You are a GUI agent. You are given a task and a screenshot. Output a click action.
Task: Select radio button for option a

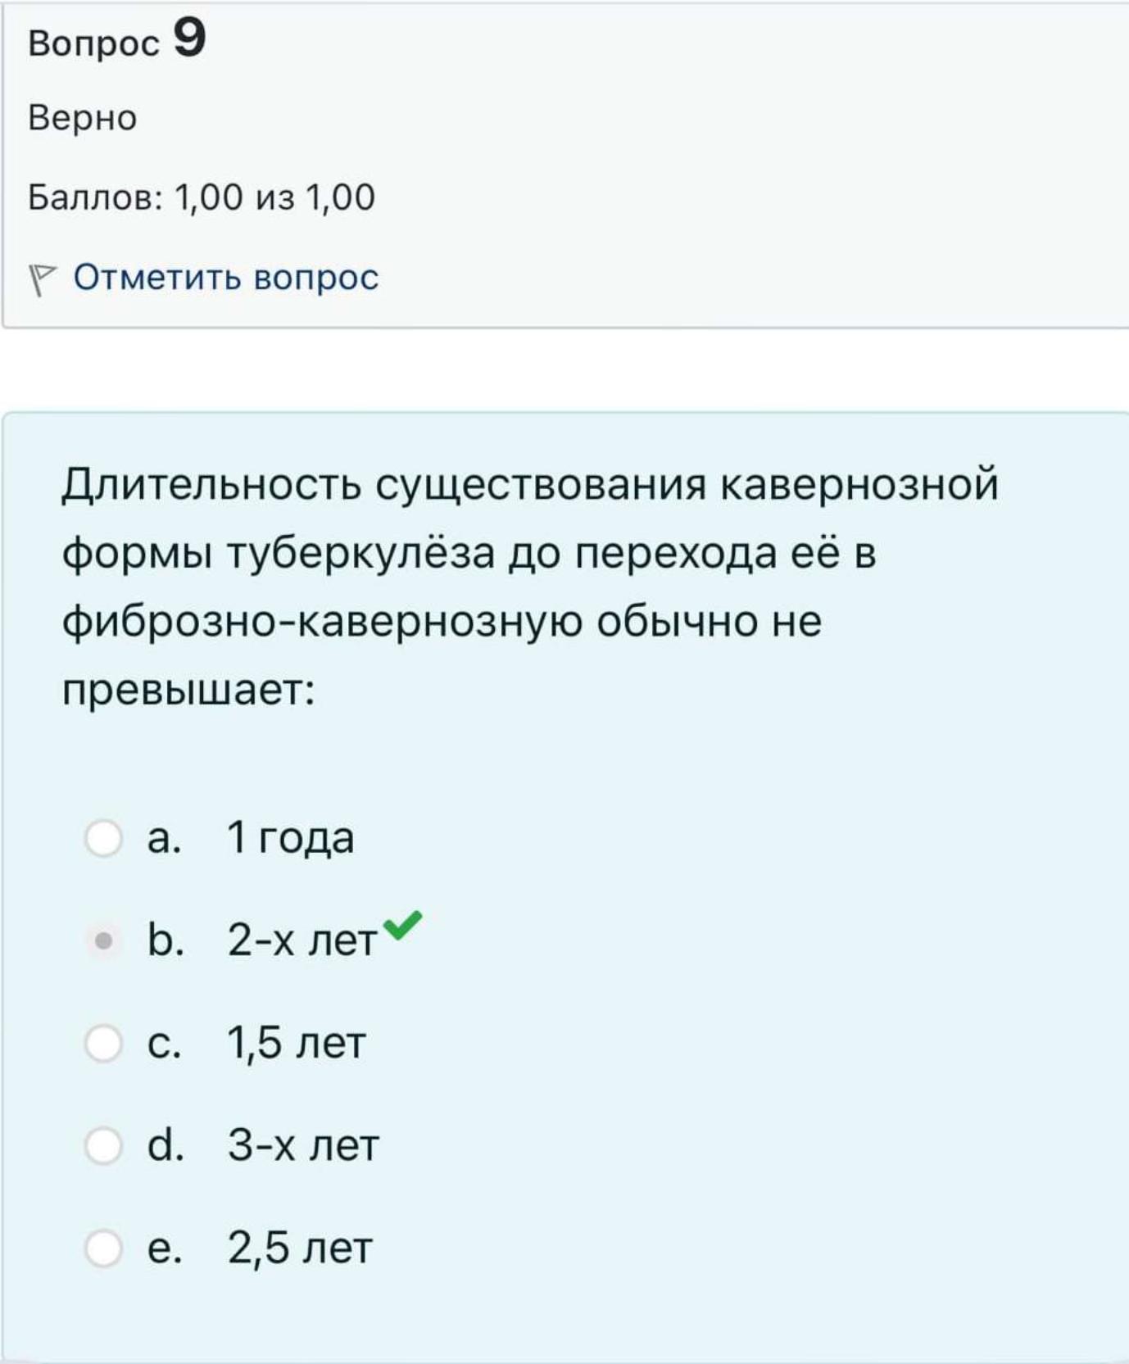click(x=104, y=838)
